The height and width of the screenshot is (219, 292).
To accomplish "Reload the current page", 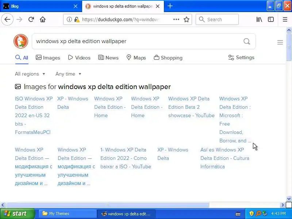I will pos(31,19).
